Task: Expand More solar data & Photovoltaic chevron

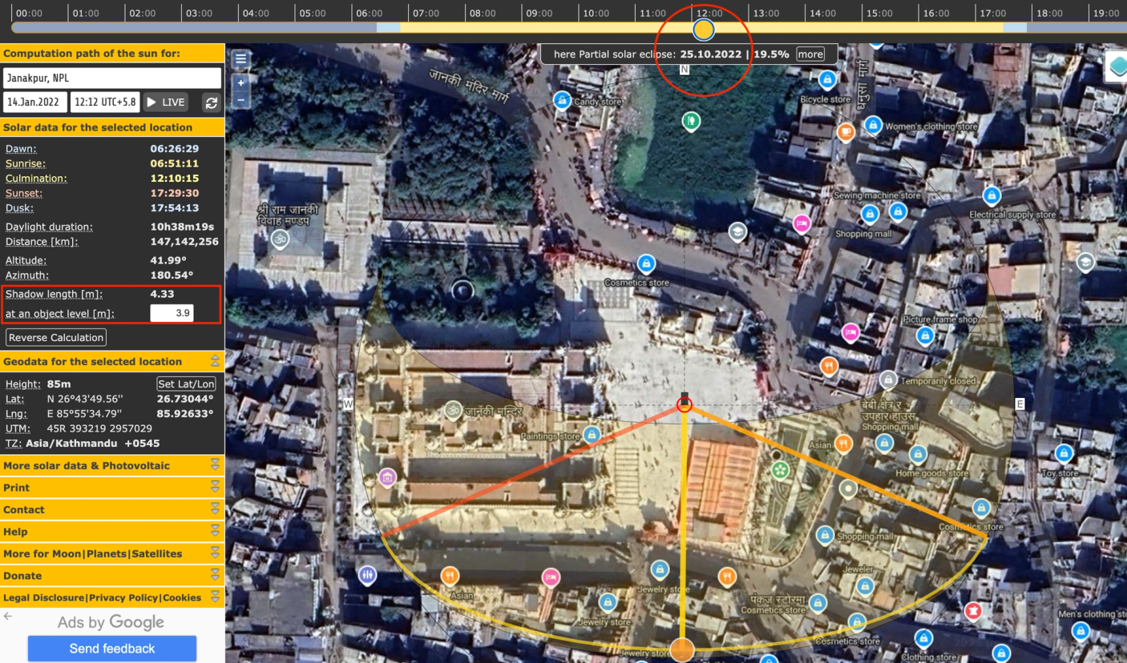Action: click(x=215, y=465)
